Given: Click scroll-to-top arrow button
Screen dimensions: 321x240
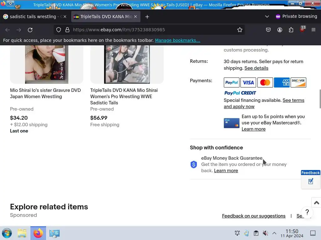Looking at the screenshot, I should (x=316, y=202).
